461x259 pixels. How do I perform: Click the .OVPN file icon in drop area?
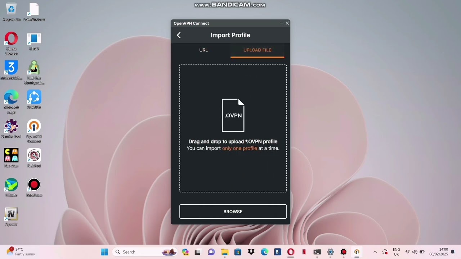point(233,115)
